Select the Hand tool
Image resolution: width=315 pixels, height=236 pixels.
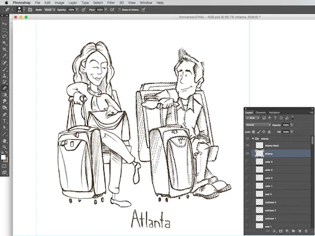pos(4,140)
